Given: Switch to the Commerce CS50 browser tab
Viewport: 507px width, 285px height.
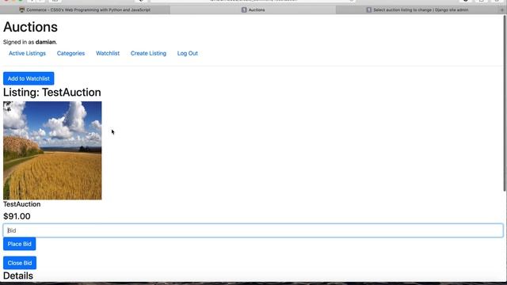Looking at the screenshot, I should [85, 10].
